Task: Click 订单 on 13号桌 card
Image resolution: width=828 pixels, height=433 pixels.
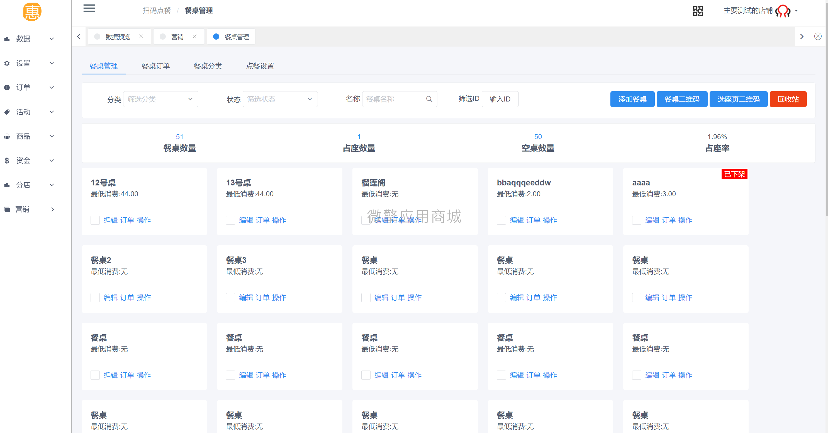Action: [x=262, y=220]
